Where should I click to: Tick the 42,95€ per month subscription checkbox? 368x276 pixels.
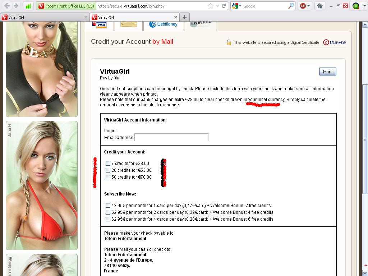pyautogui.click(x=108, y=205)
